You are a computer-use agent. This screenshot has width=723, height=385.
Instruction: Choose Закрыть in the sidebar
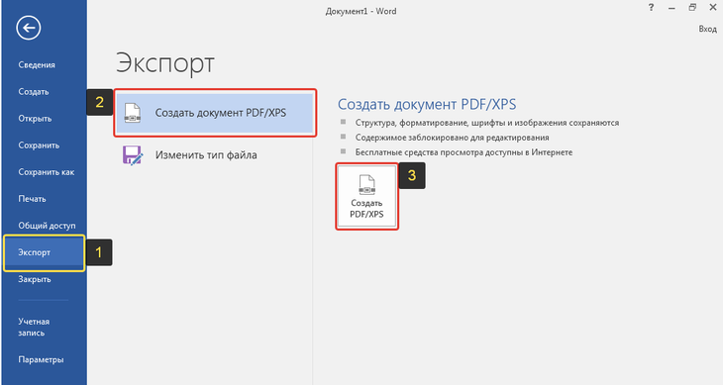pos(35,279)
